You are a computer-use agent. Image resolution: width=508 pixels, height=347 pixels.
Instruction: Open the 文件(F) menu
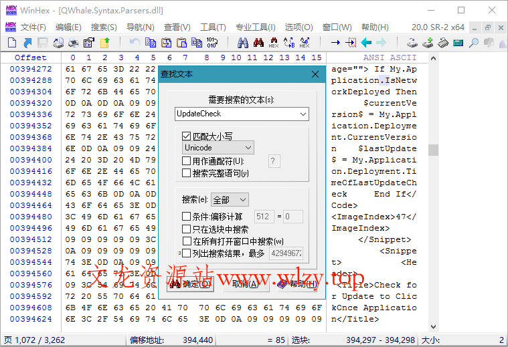pos(33,27)
